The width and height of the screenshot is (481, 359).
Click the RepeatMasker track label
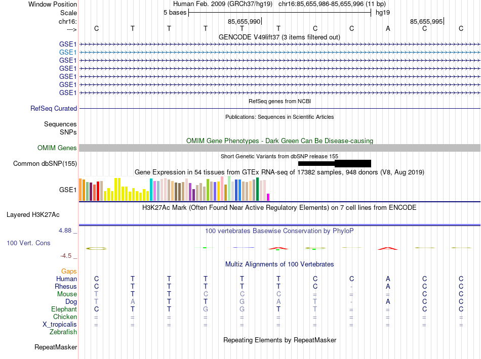click(x=56, y=347)
